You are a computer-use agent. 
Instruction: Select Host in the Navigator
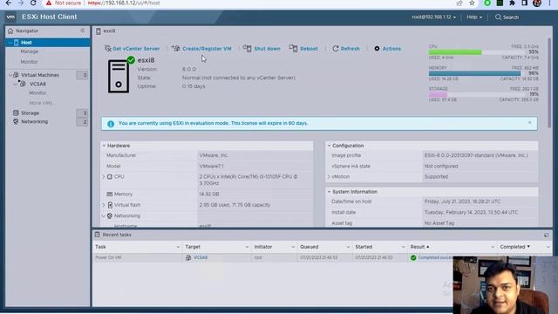tap(48, 43)
